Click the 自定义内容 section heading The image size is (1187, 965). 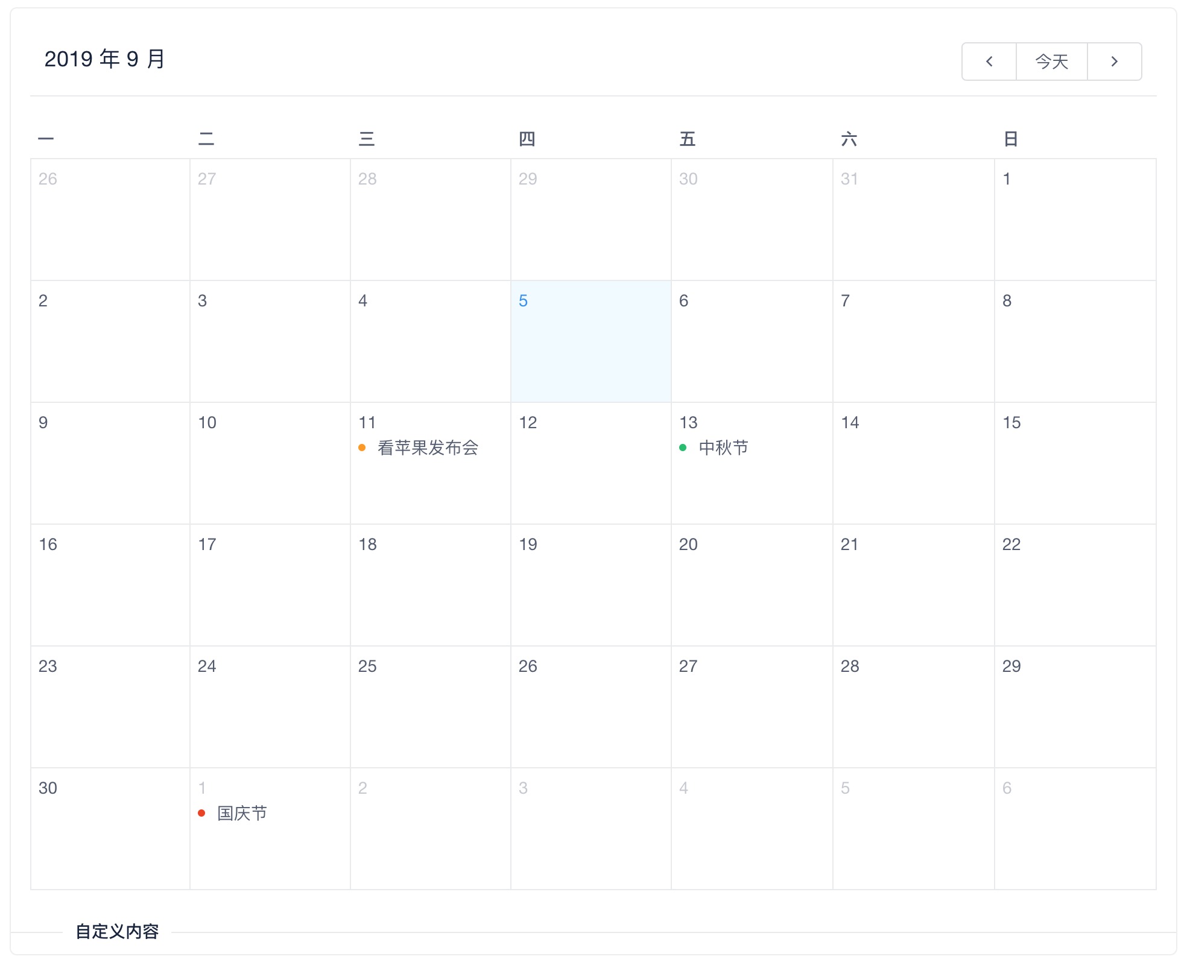[117, 931]
